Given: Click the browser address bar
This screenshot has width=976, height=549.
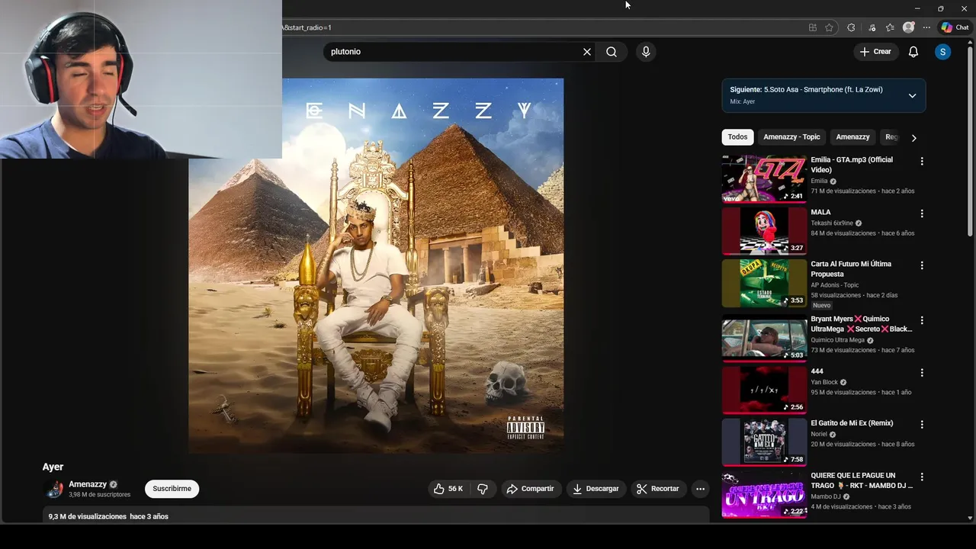Looking at the screenshot, I should (541, 27).
